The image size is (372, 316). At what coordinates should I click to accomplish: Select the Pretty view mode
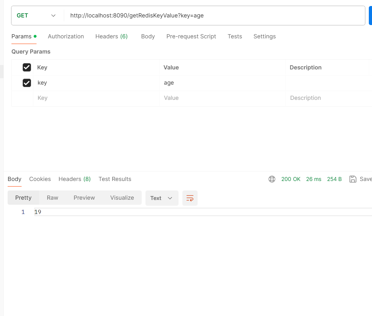[x=23, y=198]
